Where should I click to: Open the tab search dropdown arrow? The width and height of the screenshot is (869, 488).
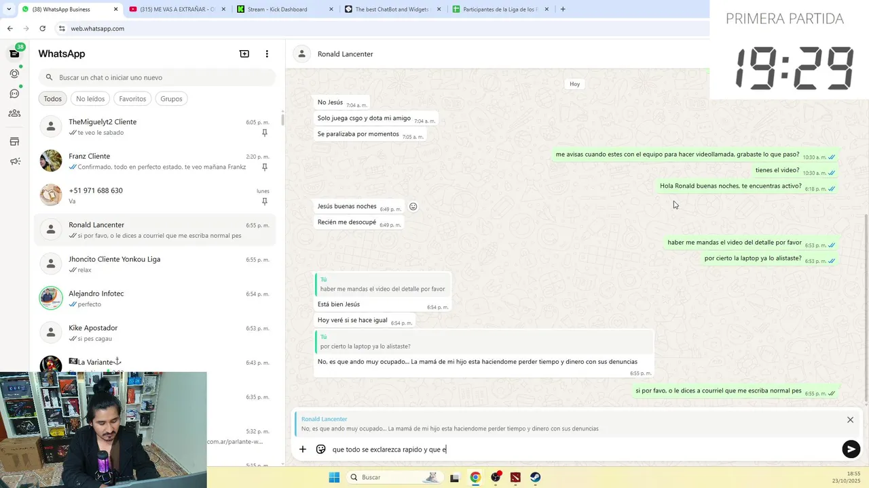coord(8,9)
